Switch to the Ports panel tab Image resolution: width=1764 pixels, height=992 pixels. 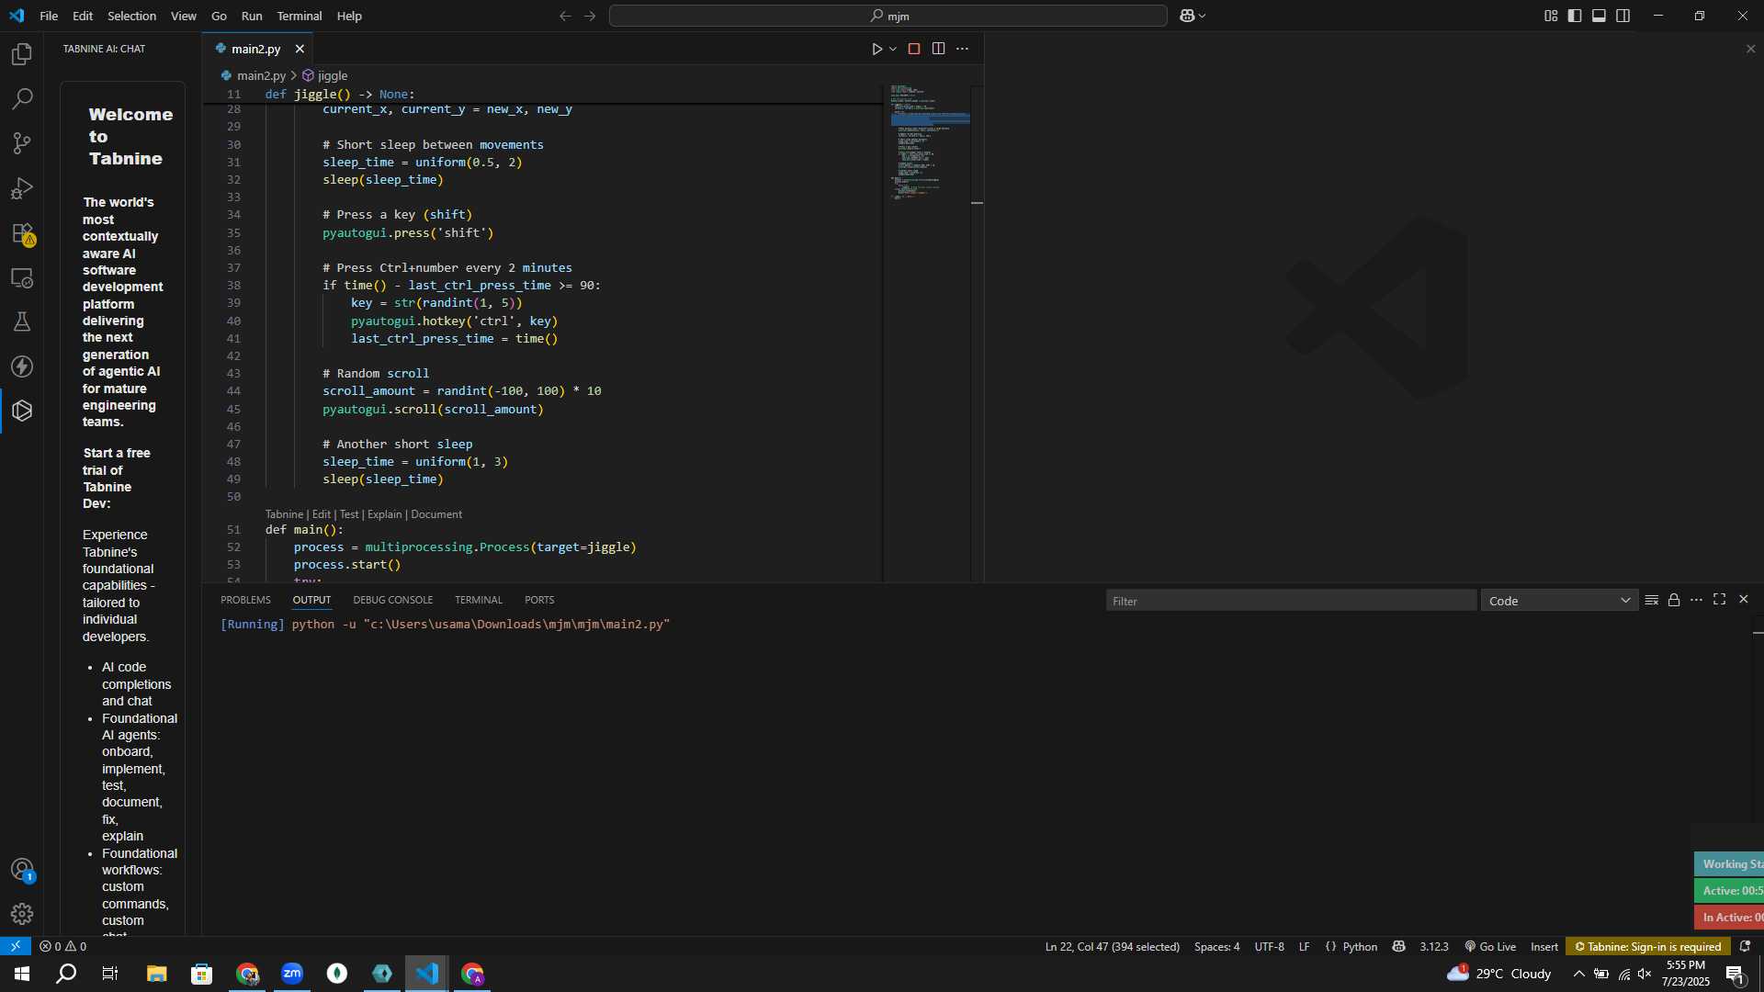[539, 600]
